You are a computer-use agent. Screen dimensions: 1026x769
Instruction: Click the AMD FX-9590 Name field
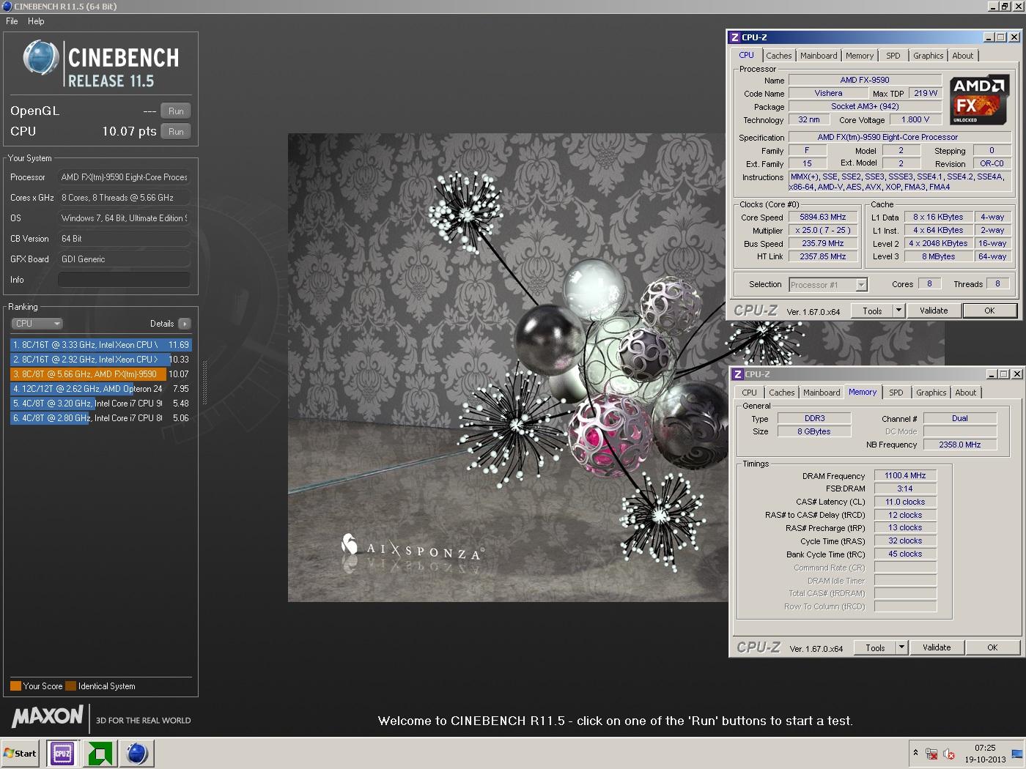click(865, 81)
